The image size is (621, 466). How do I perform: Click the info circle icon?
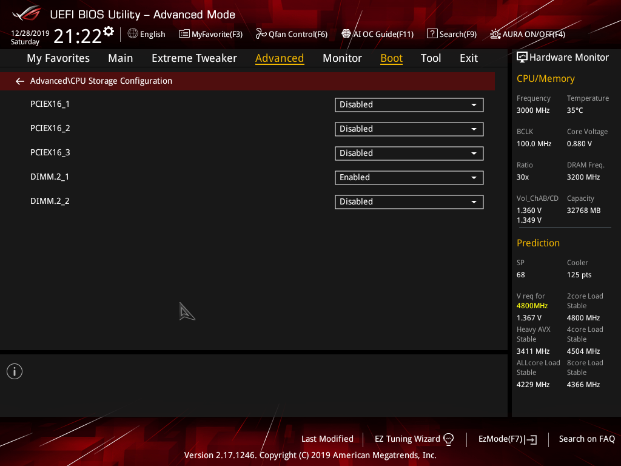pyautogui.click(x=15, y=371)
